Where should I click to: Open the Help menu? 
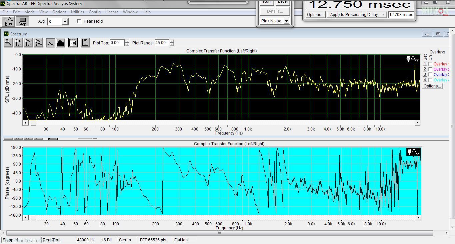tap(146, 12)
